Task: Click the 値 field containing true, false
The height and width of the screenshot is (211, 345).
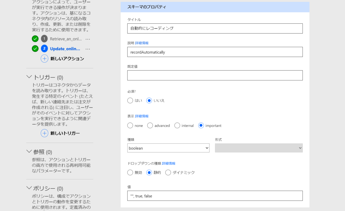Action: pos(215,196)
